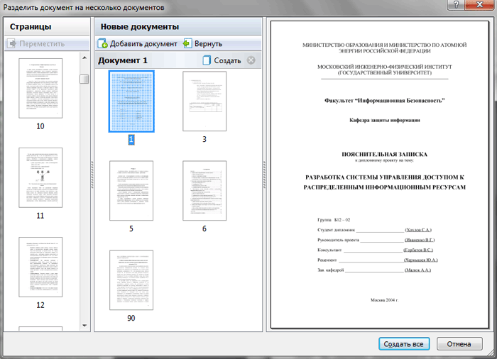This screenshot has width=497, height=359.
Task: Select page 10 thumbnail in Страницы
Action: tap(40, 90)
